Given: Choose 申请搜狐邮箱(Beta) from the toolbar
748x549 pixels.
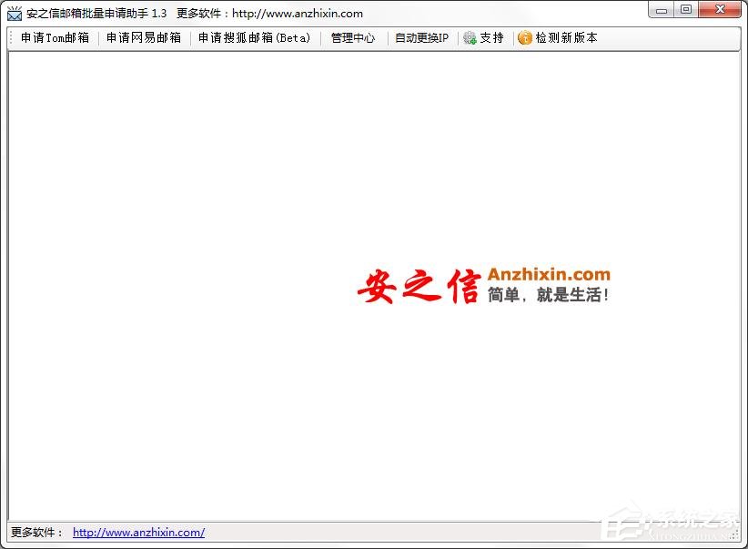Looking at the screenshot, I should (x=255, y=38).
